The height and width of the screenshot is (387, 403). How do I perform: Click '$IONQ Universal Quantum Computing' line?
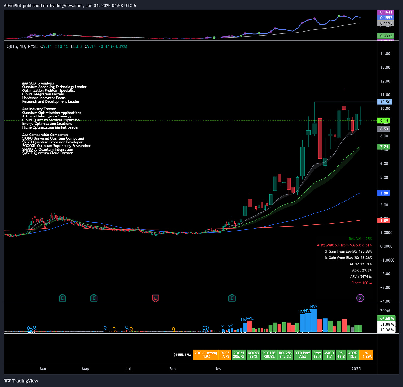point(53,138)
